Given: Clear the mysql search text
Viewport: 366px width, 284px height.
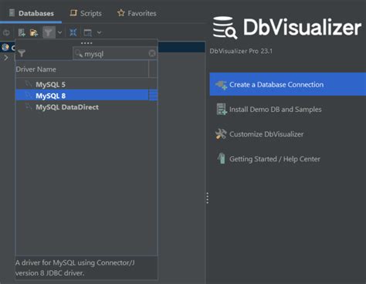Looking at the screenshot, I should [152, 53].
